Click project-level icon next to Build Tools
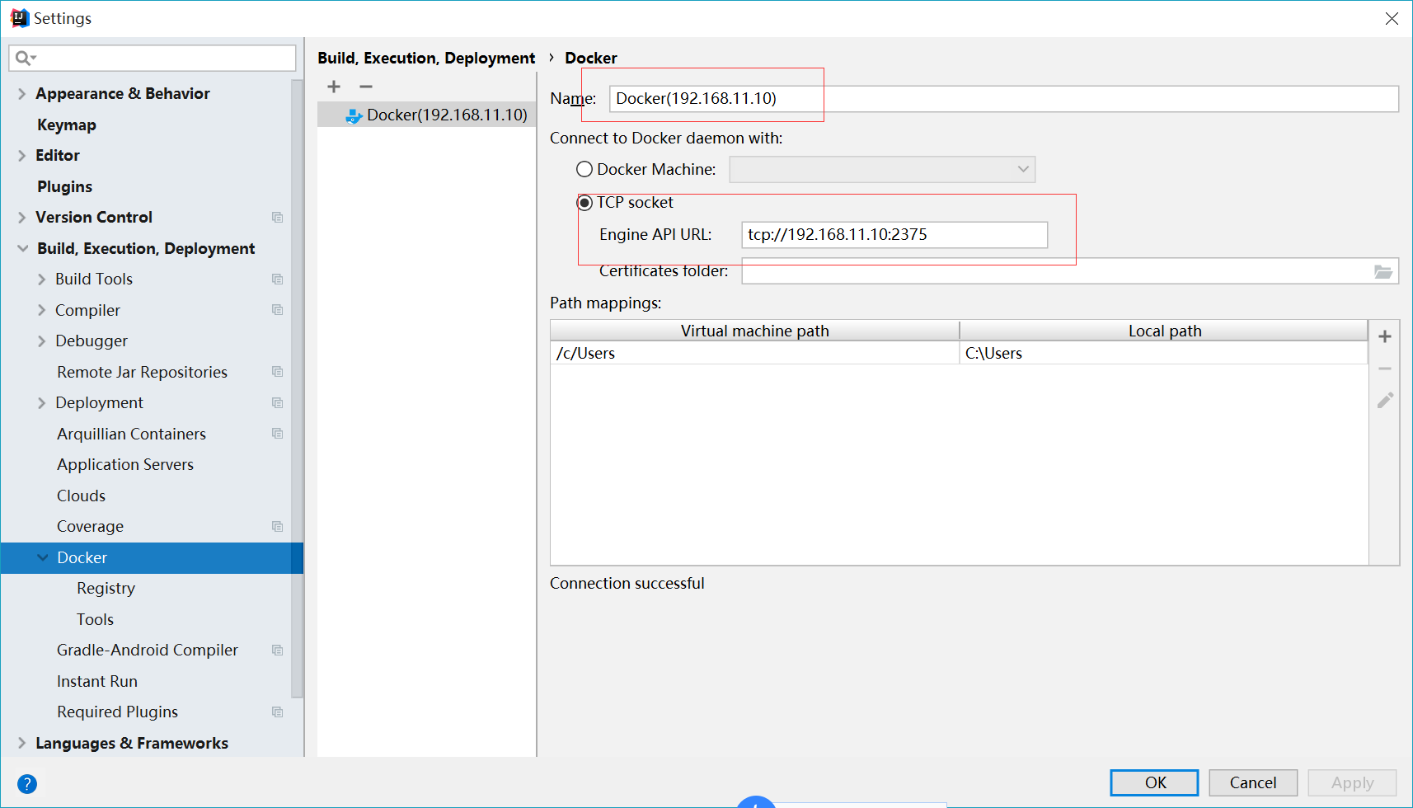 click(277, 280)
